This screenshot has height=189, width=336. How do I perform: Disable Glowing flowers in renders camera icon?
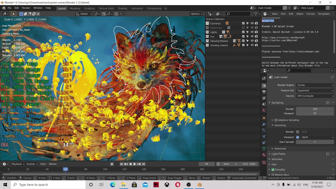256,41
